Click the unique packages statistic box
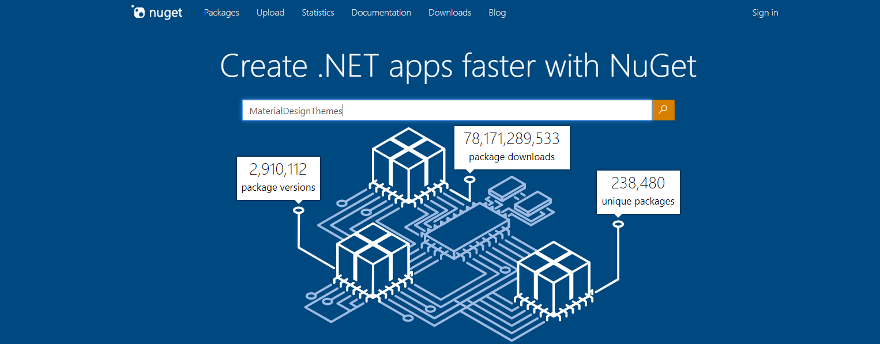880x344 pixels. pyautogui.click(x=638, y=192)
